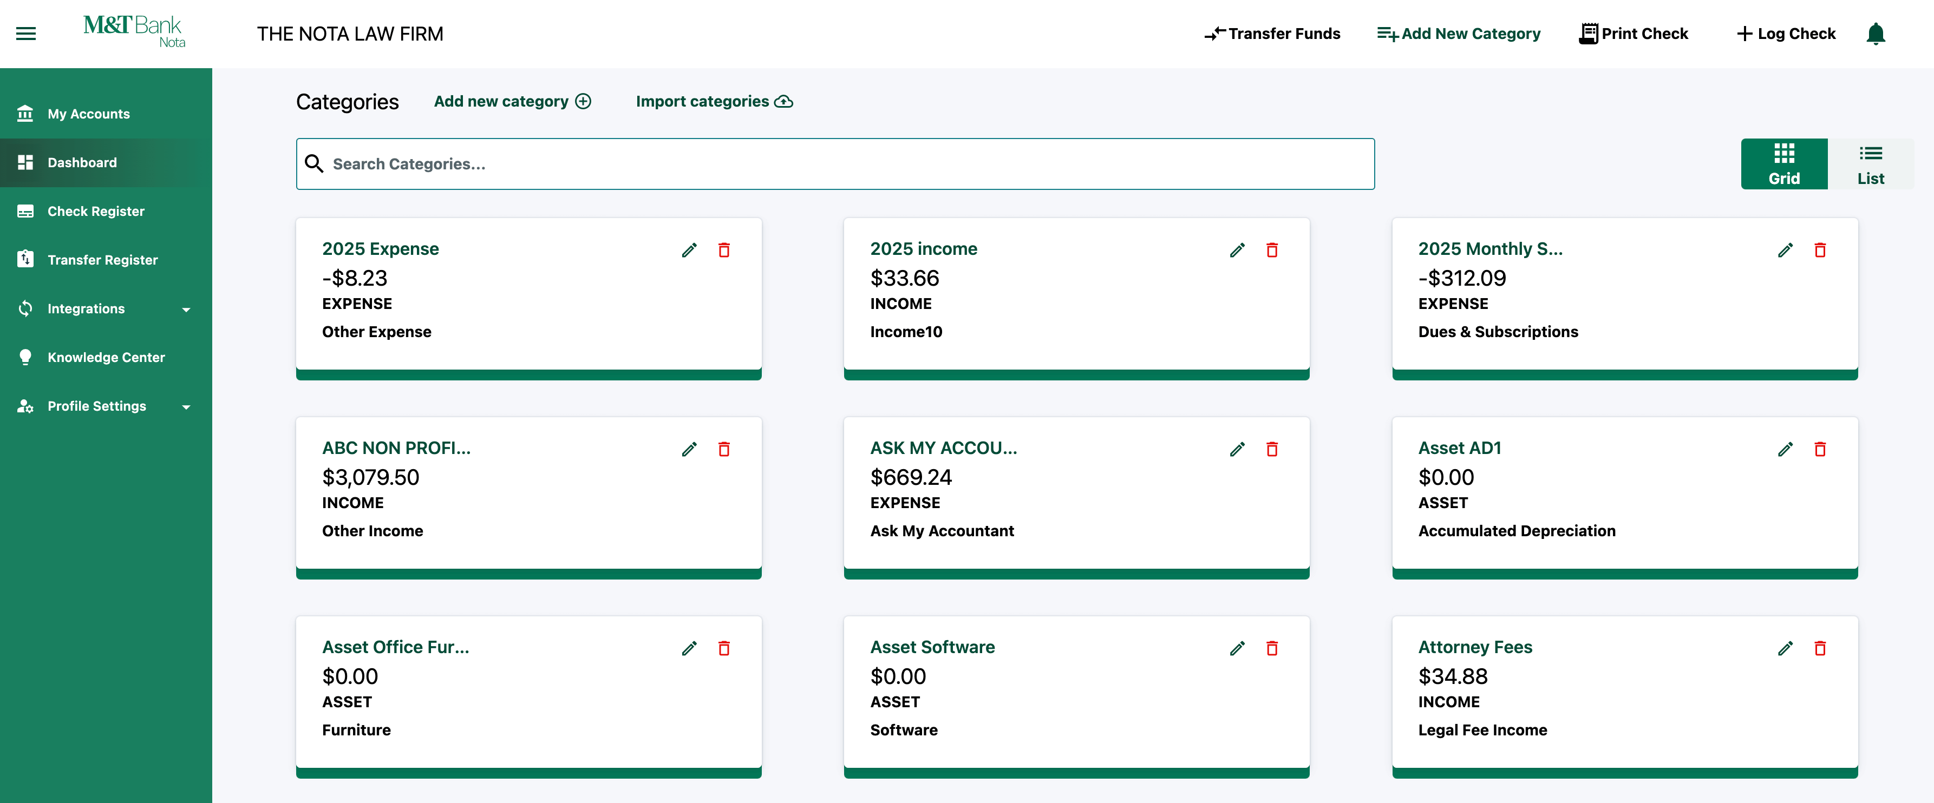Delete the ASK MY ACCOU... category

tap(1272, 449)
